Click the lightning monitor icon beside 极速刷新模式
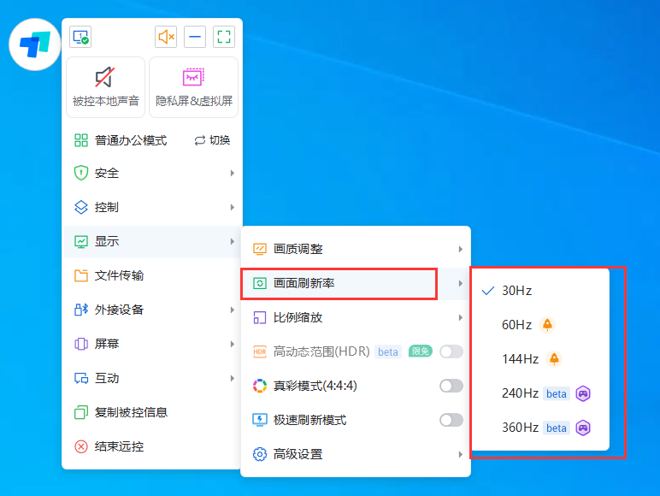The height and width of the screenshot is (496, 660). (x=260, y=420)
